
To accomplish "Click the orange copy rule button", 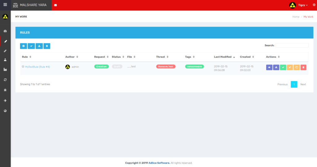I will pos(297,67).
